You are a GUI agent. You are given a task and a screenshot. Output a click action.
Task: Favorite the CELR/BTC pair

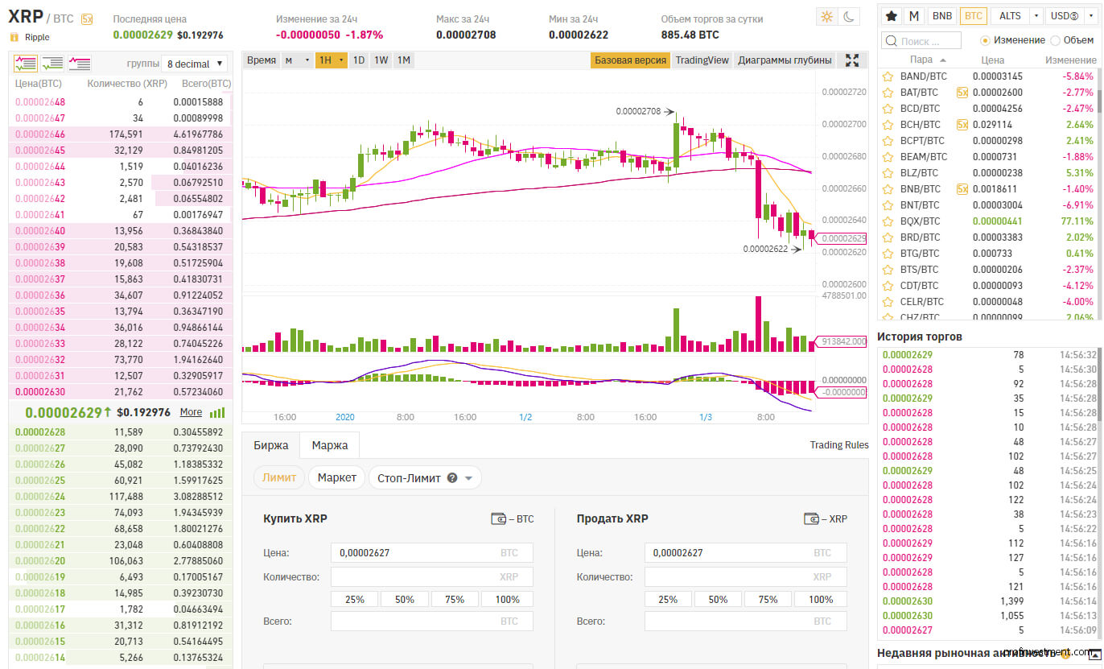[888, 302]
